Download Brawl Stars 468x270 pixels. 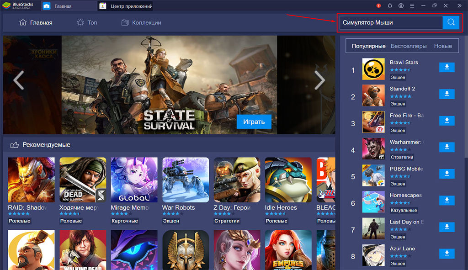(447, 68)
